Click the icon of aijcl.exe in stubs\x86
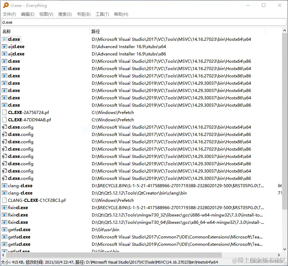This screenshot has width=288, height=266. (5, 54)
